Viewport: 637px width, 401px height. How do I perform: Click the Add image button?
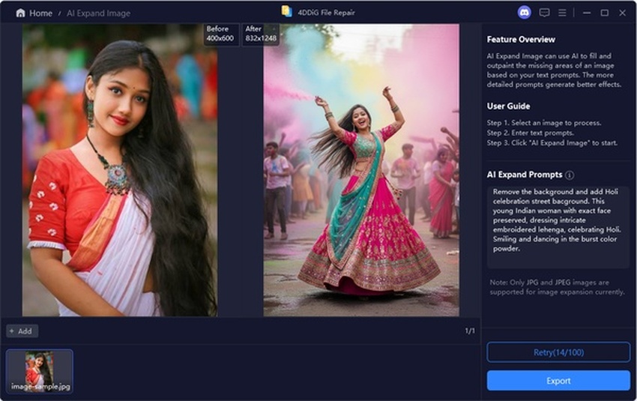22,331
